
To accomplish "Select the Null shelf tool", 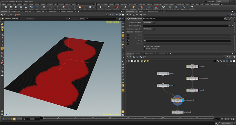I will click(85, 8).
